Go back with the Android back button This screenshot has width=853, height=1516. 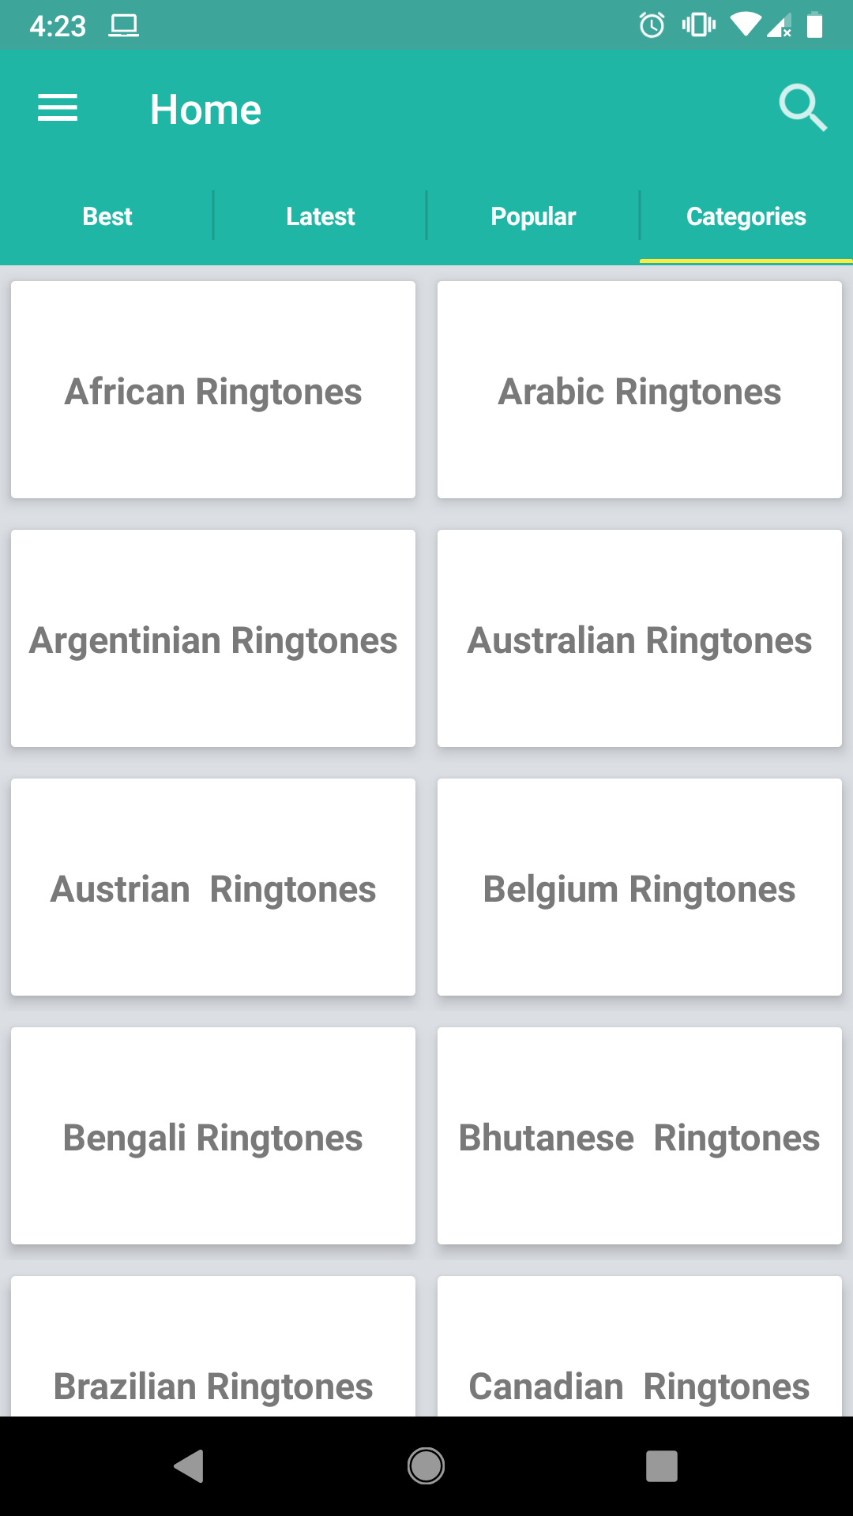[x=190, y=1466]
